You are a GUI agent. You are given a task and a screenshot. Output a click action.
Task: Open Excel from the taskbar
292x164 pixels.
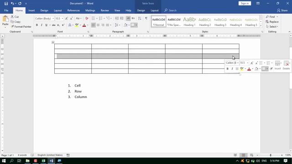[x=43, y=161]
